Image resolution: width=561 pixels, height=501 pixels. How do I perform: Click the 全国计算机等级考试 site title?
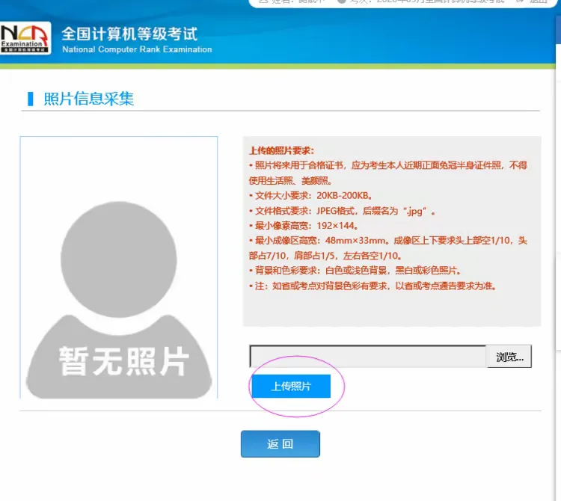129,34
